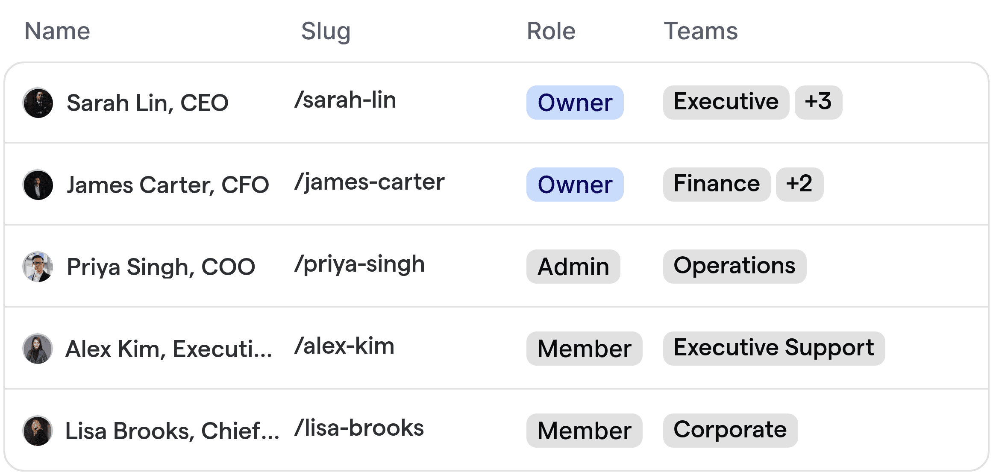Image resolution: width=993 pixels, height=475 pixels.
Task: Change James Carter's Owner role badge
Action: click(x=575, y=185)
